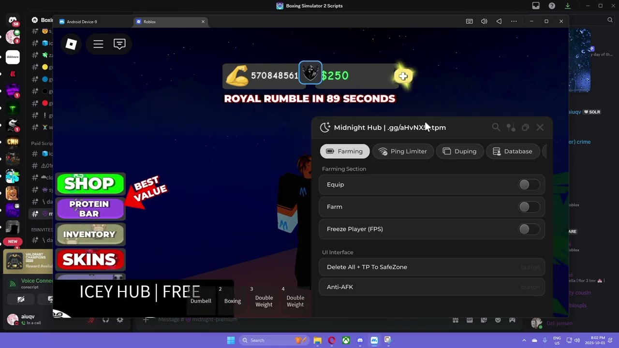
Task: Click the dark rank badge beside strength counter
Action: (x=310, y=73)
